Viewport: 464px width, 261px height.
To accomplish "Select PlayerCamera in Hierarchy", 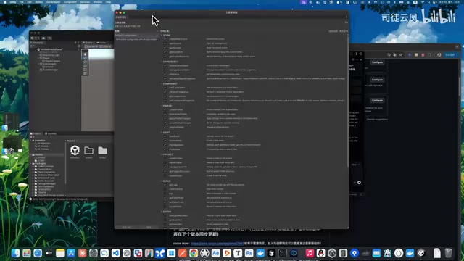I will (x=52, y=61).
